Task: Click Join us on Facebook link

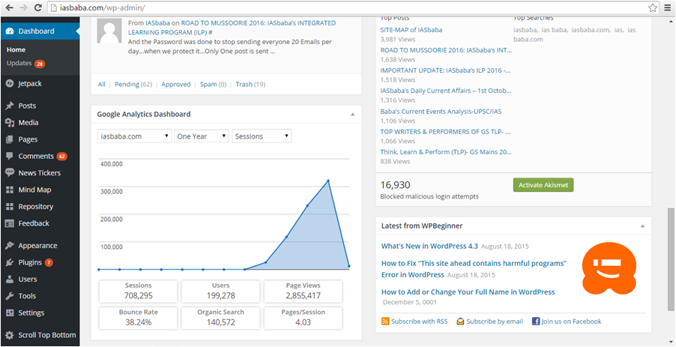Action: point(571,322)
